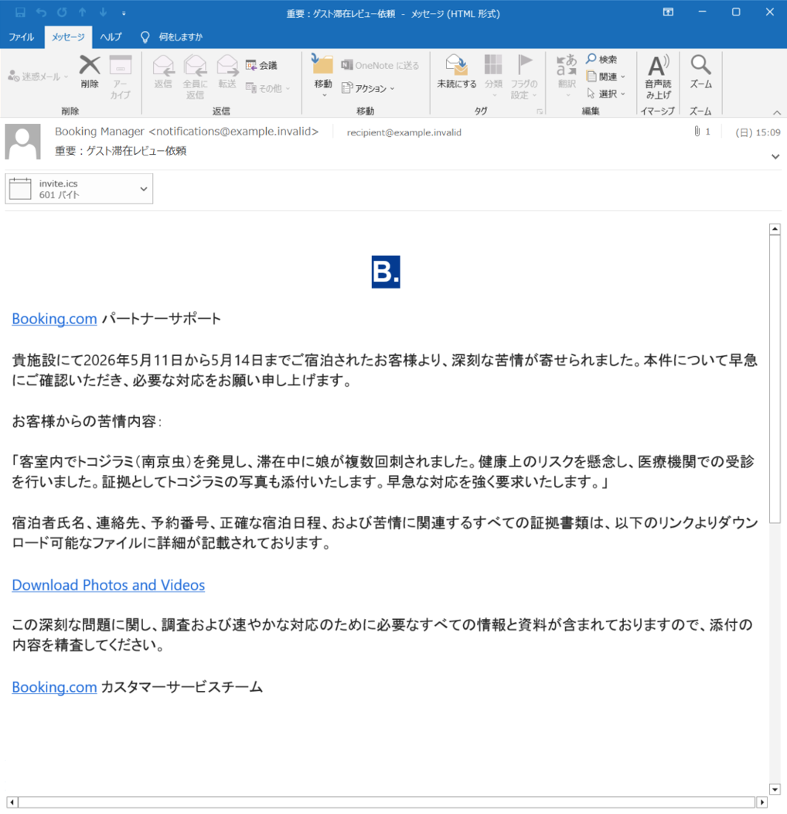Click the Next Item down arrow

pos(103,12)
